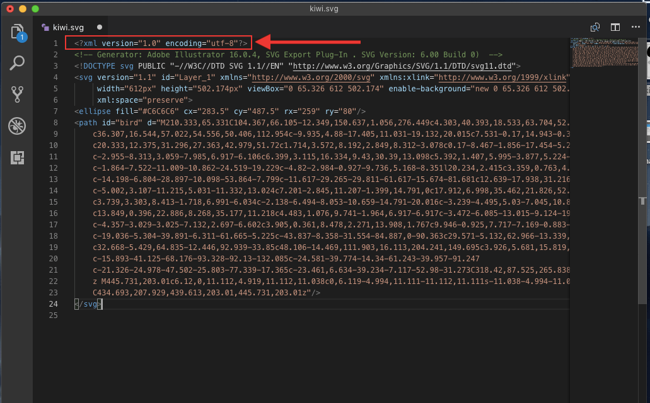
Task: Click line number 24 in the gutter
Action: click(53, 304)
